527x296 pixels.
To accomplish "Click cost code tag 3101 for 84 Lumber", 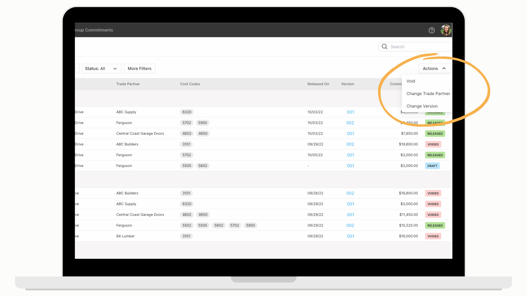I will (x=186, y=236).
